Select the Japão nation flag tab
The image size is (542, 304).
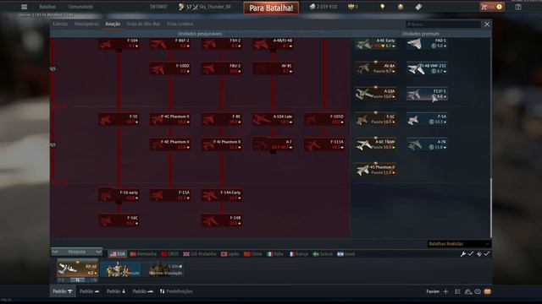click(x=230, y=254)
